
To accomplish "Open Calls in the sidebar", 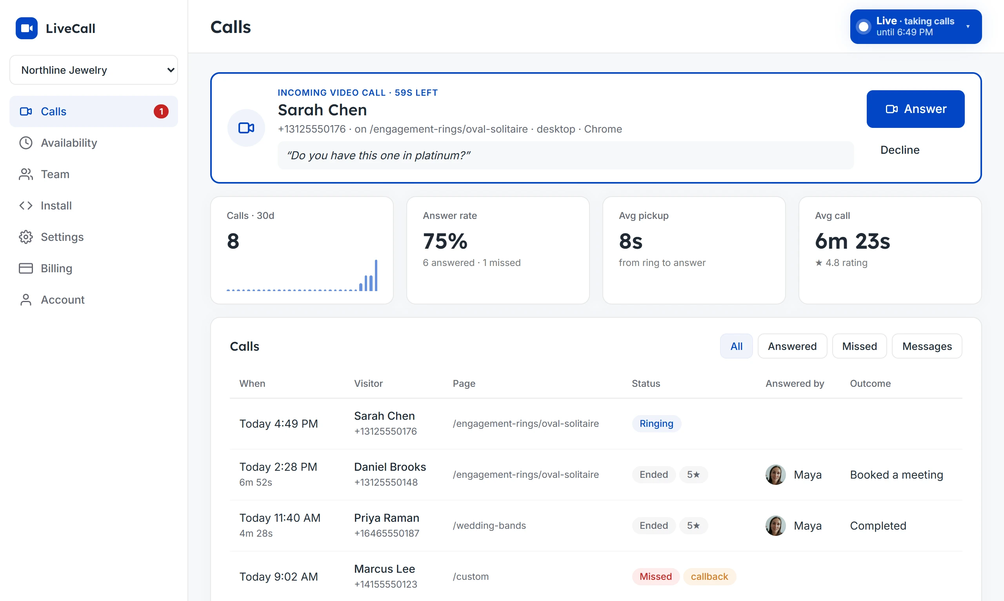I will pyautogui.click(x=93, y=111).
